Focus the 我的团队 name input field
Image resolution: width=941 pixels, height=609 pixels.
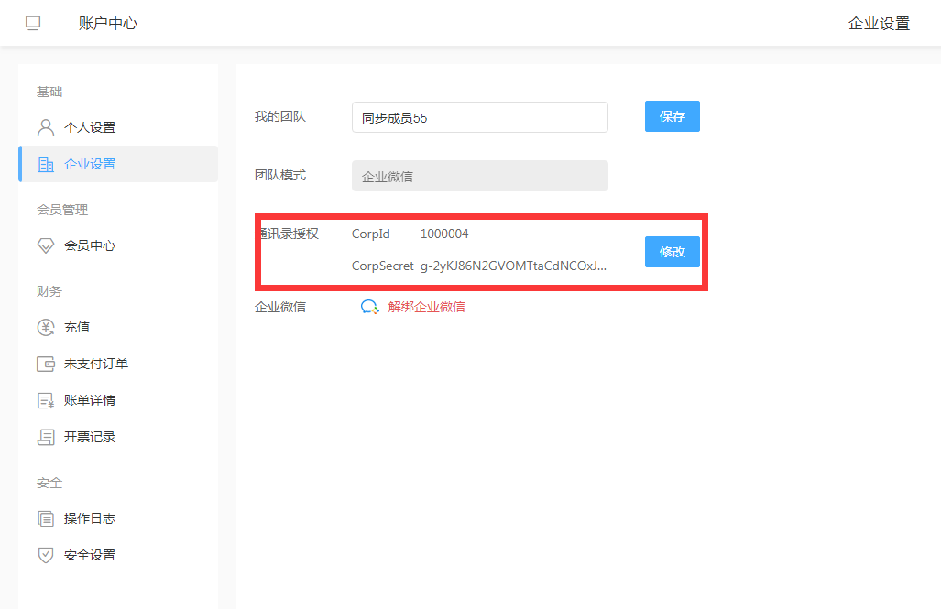[479, 117]
